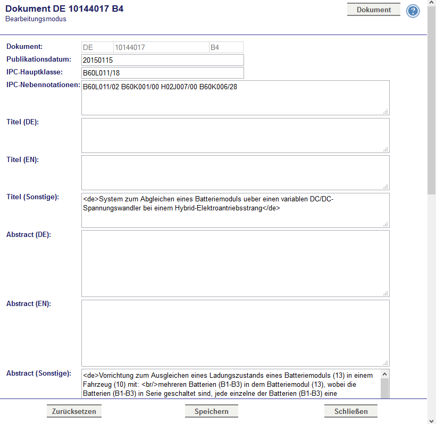Focus the Publikationsdatum field
The width and height of the screenshot is (436, 424).
163,60
